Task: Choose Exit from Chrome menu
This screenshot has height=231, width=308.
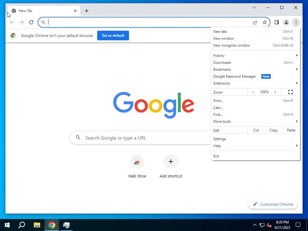Action: (255, 156)
